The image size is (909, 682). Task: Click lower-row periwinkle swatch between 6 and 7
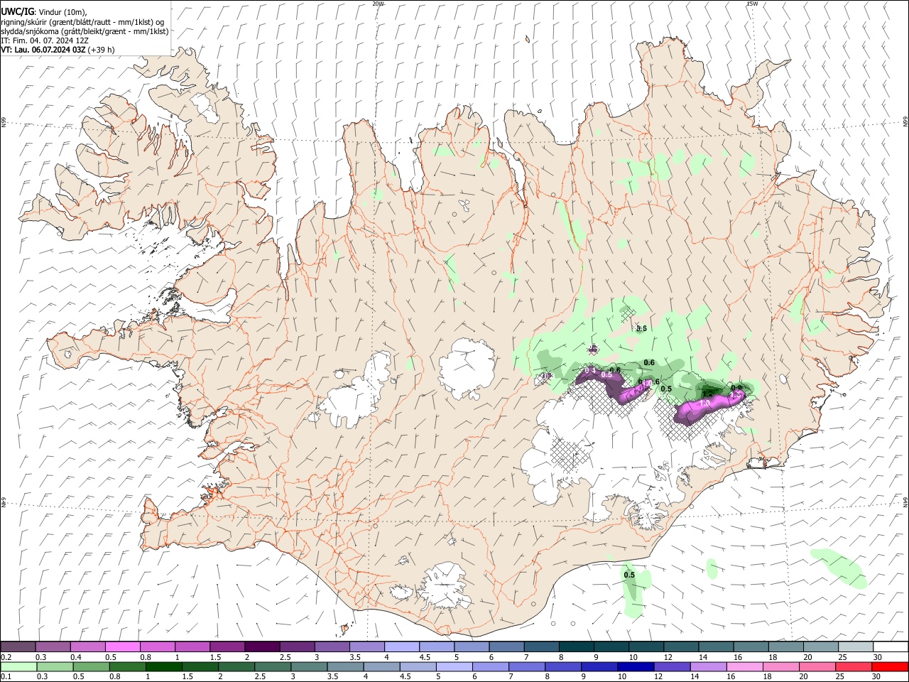490,666
